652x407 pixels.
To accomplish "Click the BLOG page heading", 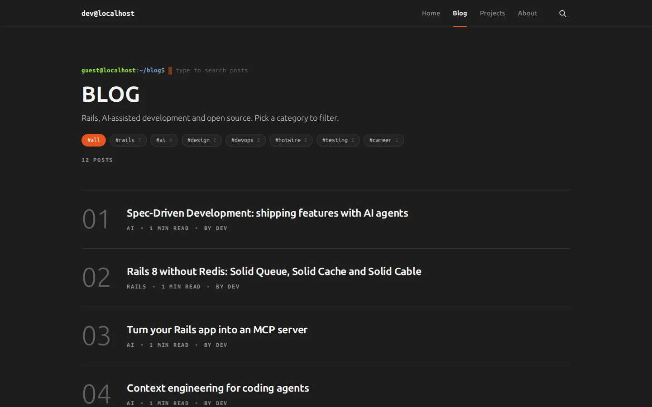I will (x=110, y=95).
